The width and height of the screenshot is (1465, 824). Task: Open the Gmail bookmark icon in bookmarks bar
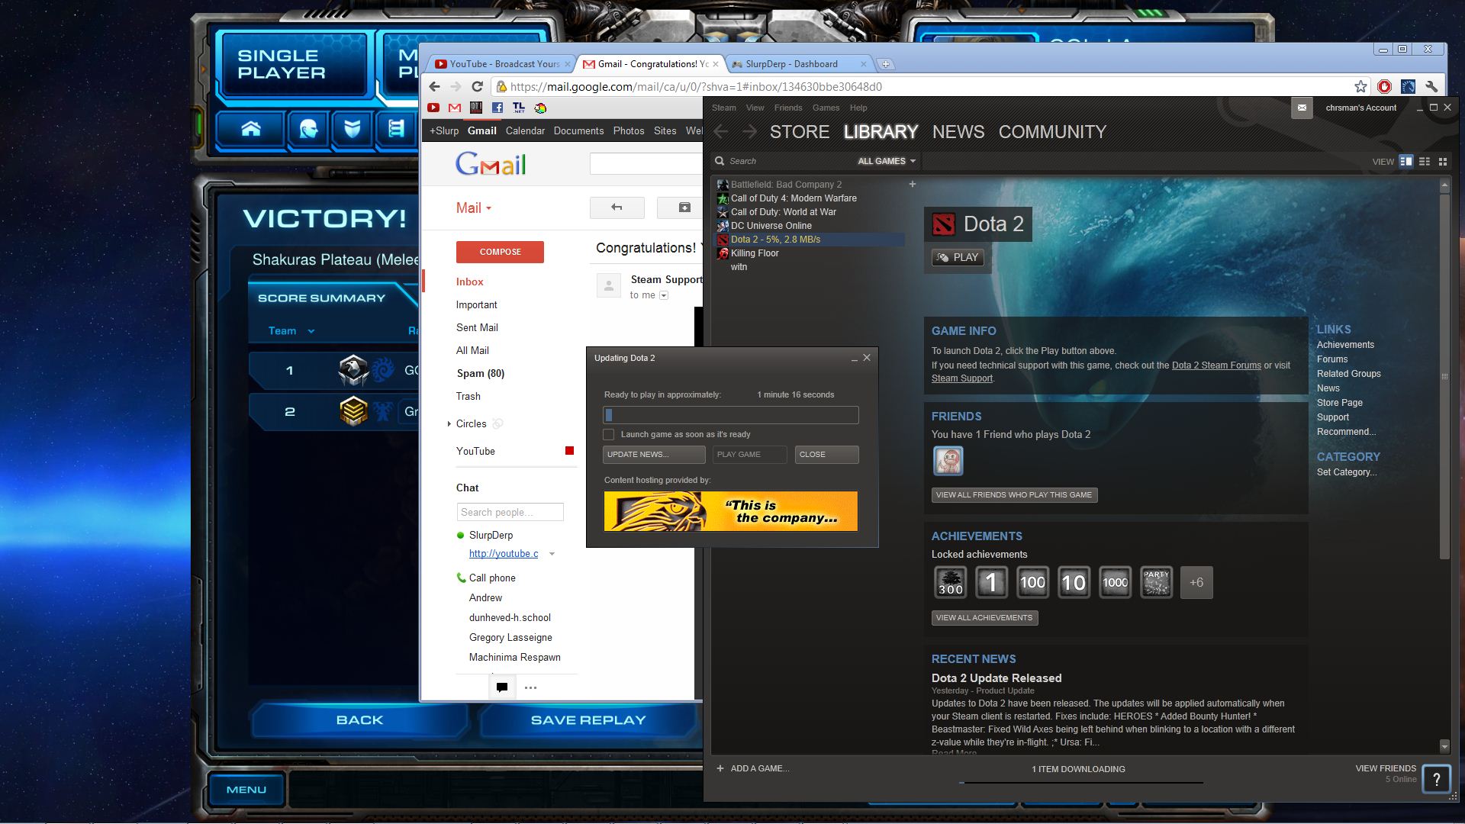tap(455, 108)
